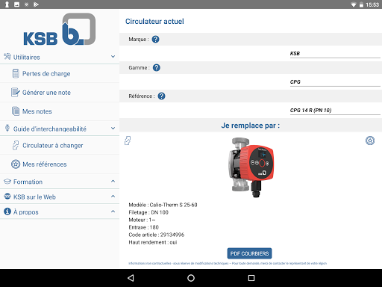
Task: Tap the favorite star icon beside pump
Action: pyautogui.click(x=370, y=141)
